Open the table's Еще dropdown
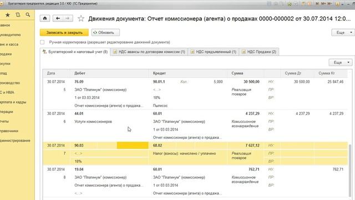Screen dimensions: 355x200 pyautogui.click(x=340, y=62)
